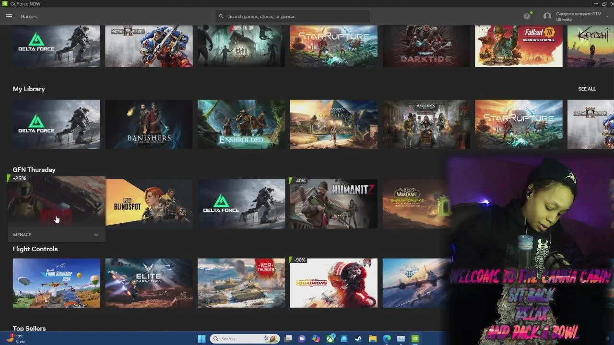The width and height of the screenshot is (614, 345).
Task: Click the GFN Thursday heading
Action: 34,170
